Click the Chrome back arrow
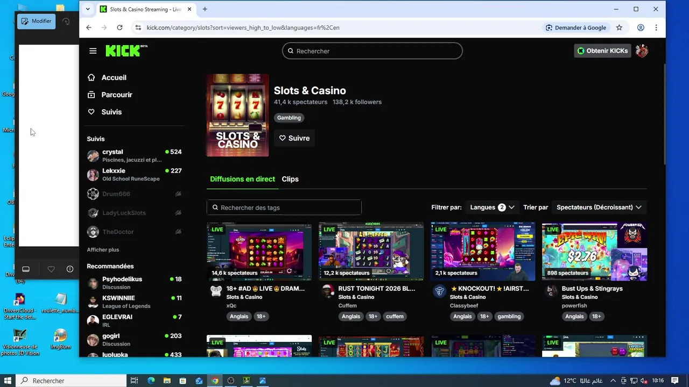689x387 pixels. click(x=89, y=27)
